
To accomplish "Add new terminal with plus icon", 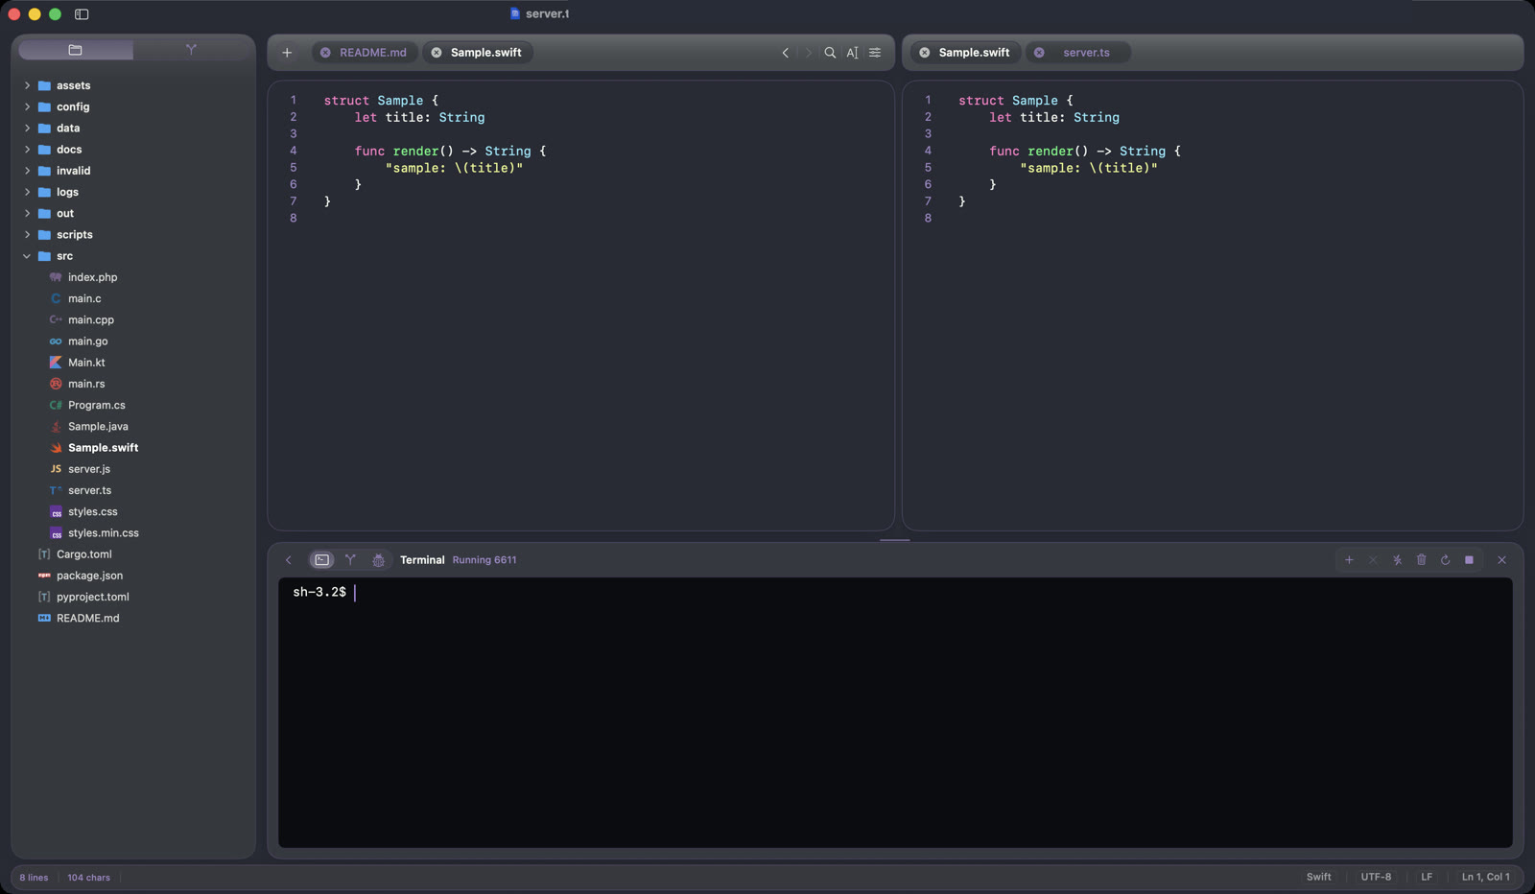I will pos(1349,560).
